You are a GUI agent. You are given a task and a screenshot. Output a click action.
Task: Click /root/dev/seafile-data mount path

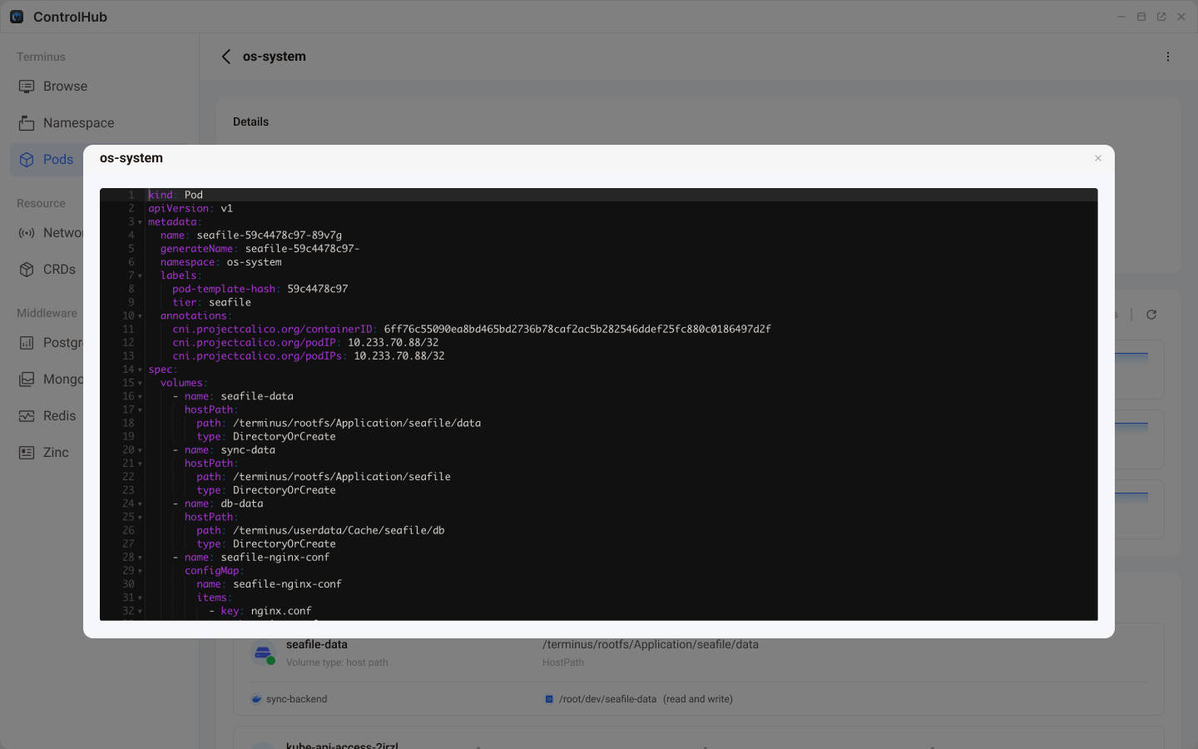click(x=607, y=699)
